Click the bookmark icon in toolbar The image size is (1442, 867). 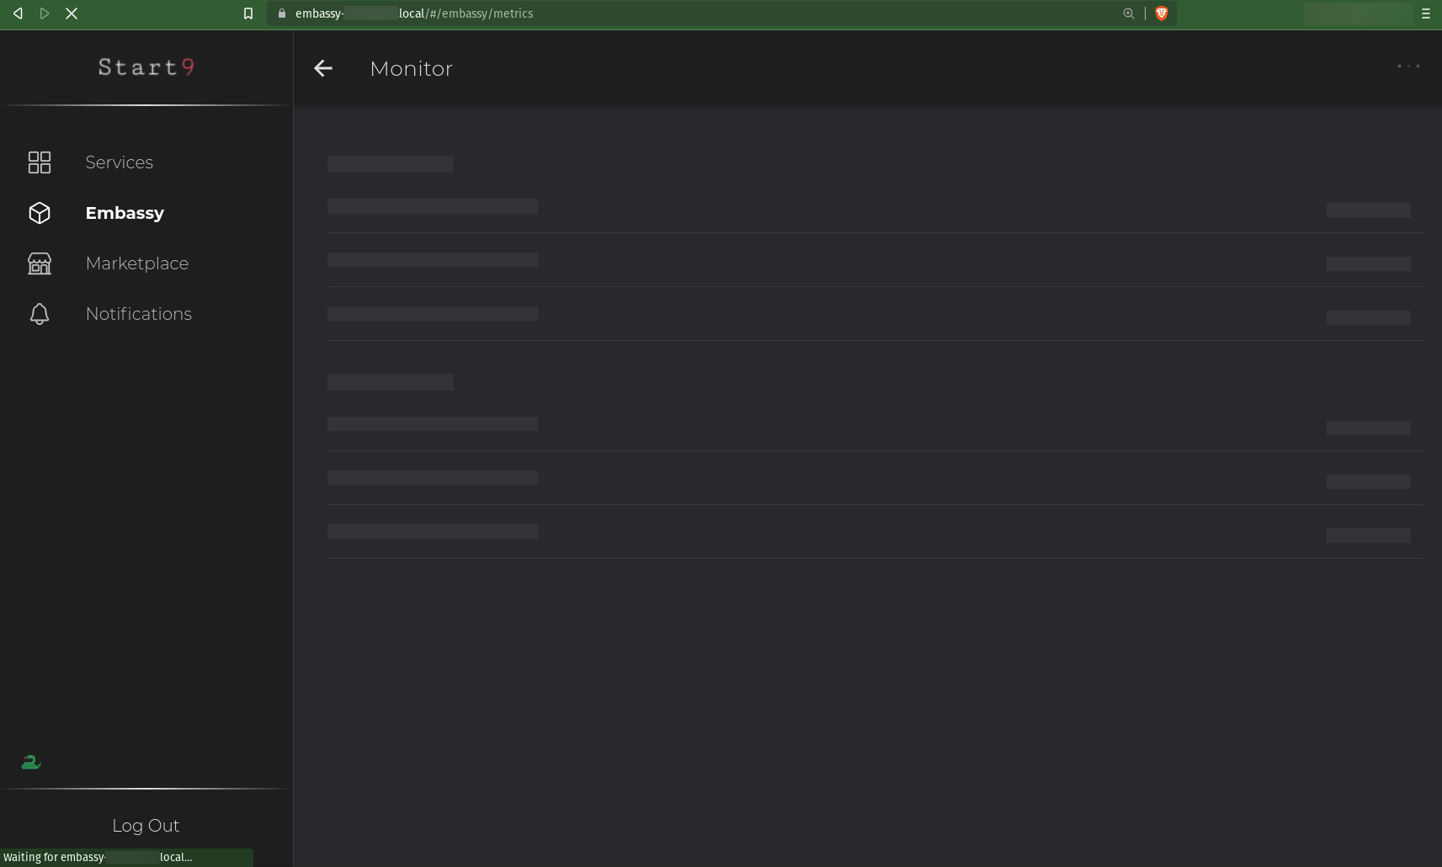[x=247, y=13]
